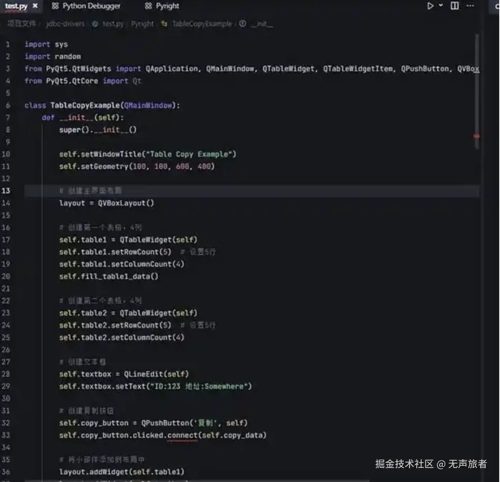Click the class symbol icon in breadcrumb
This screenshot has width=500, height=482.
[164, 24]
